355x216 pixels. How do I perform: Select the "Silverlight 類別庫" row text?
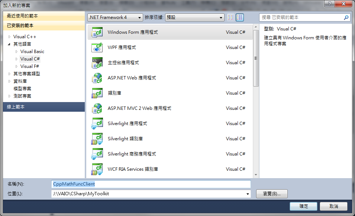point(125,139)
